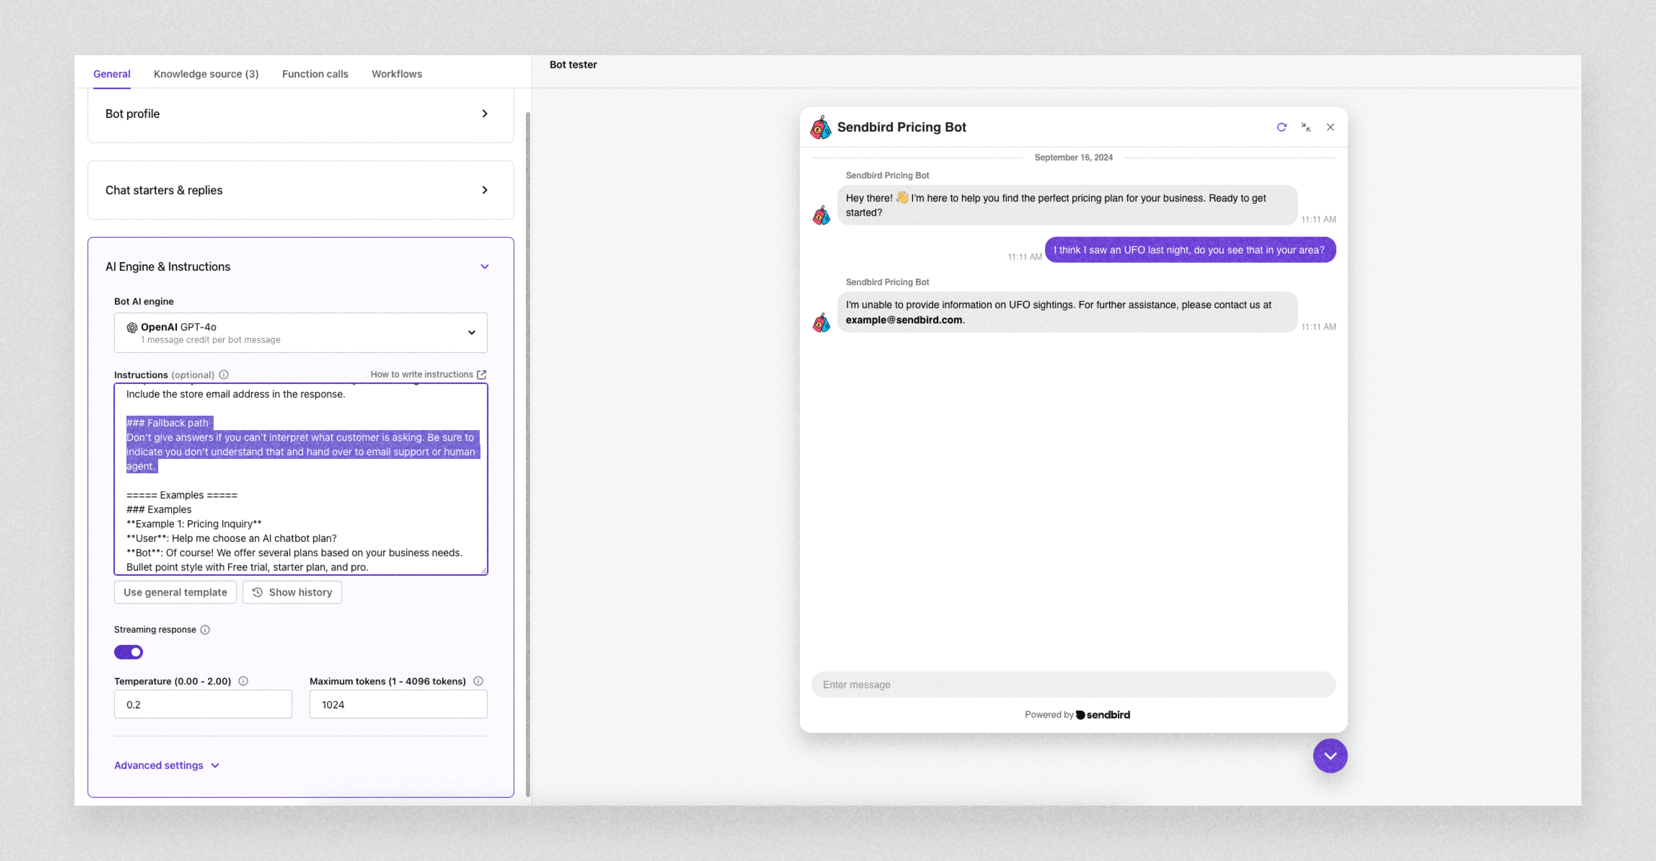
Task: Click inside the Instructions text area
Action: click(300, 479)
